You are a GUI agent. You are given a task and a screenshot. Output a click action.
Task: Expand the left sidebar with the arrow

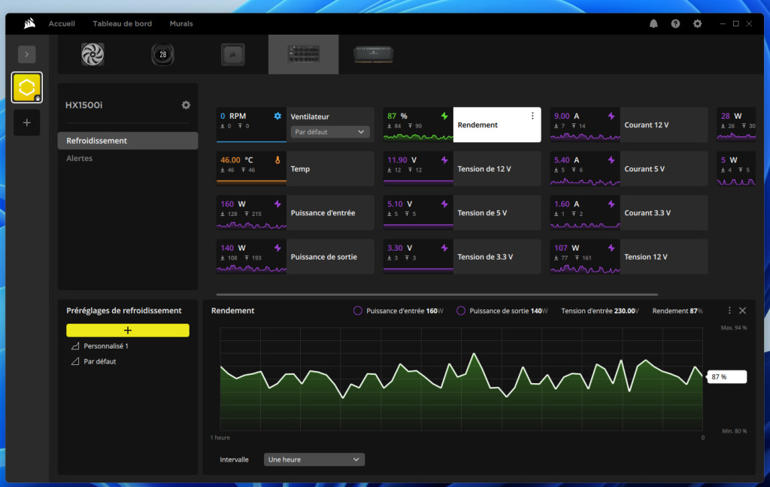click(27, 53)
